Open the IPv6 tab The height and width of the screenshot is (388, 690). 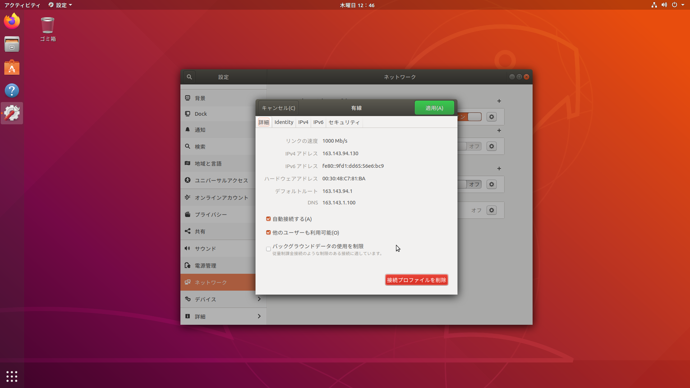point(318,122)
